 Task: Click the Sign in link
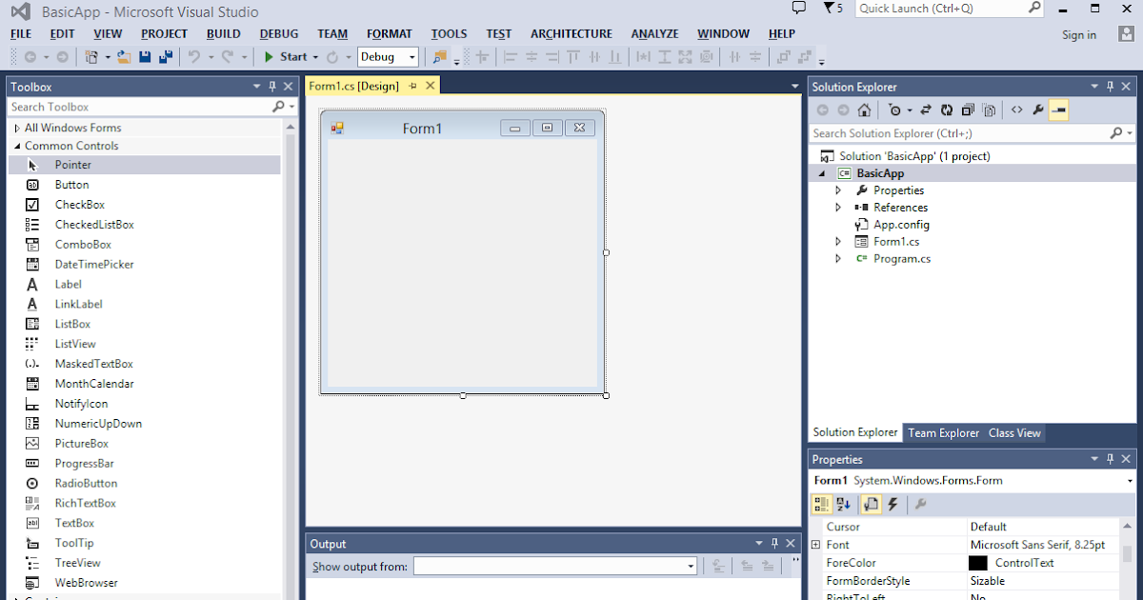coord(1078,34)
